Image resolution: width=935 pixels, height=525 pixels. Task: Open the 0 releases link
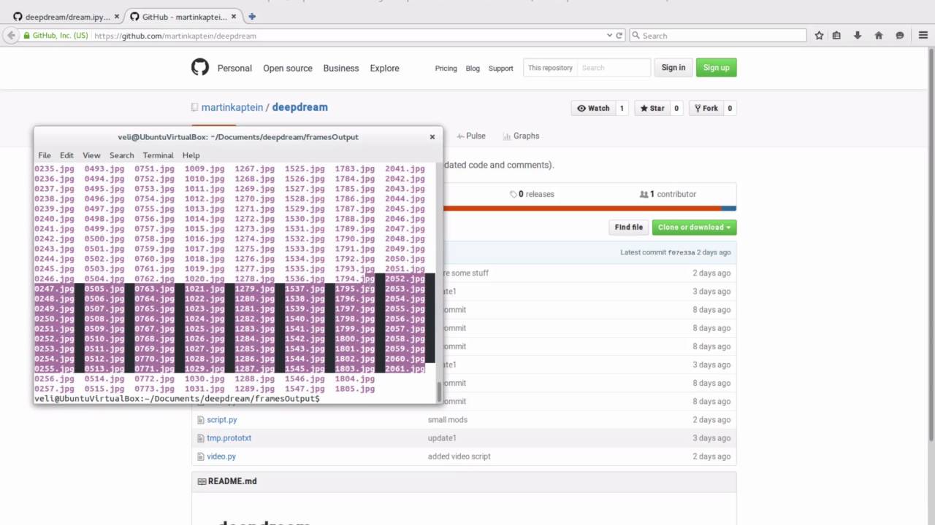pyautogui.click(x=532, y=194)
